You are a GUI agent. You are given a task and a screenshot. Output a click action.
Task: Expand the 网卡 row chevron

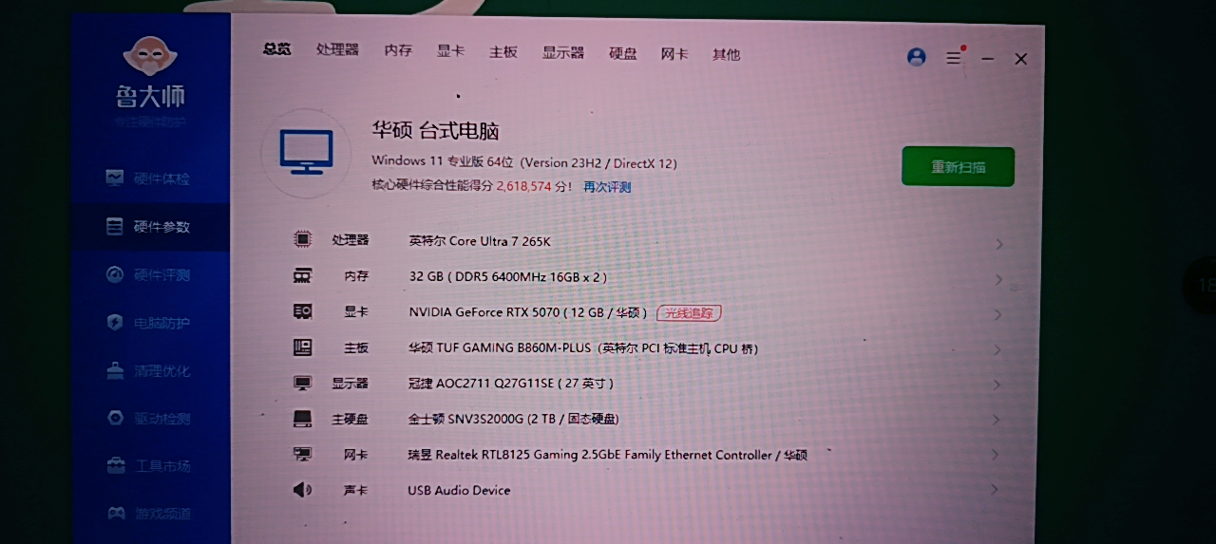pyautogui.click(x=996, y=455)
